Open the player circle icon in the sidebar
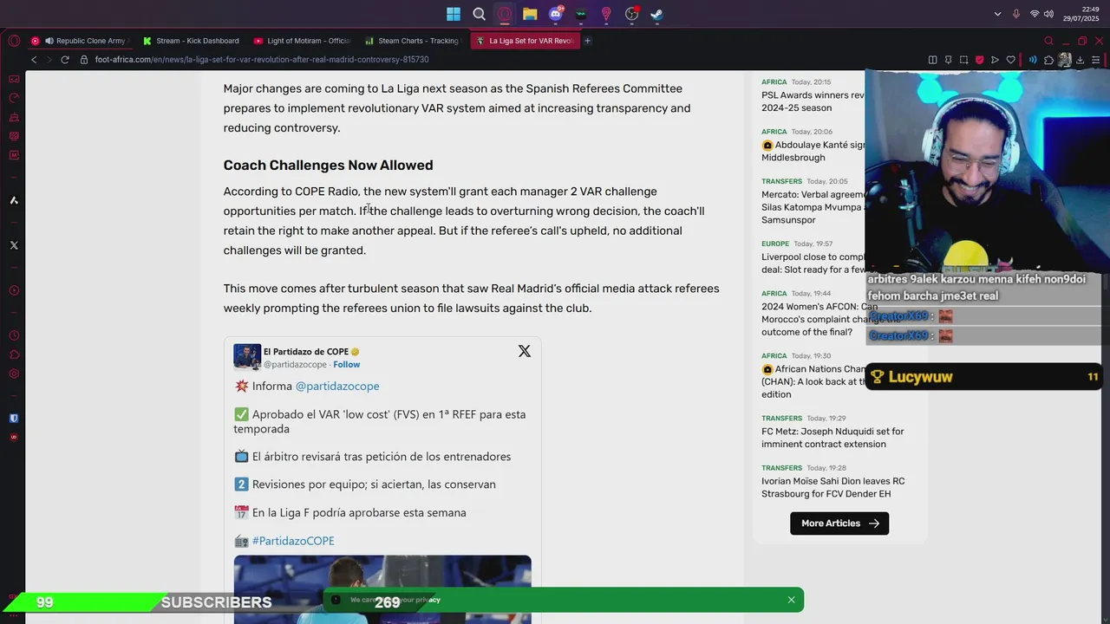The width and height of the screenshot is (1110, 624). [x=14, y=290]
